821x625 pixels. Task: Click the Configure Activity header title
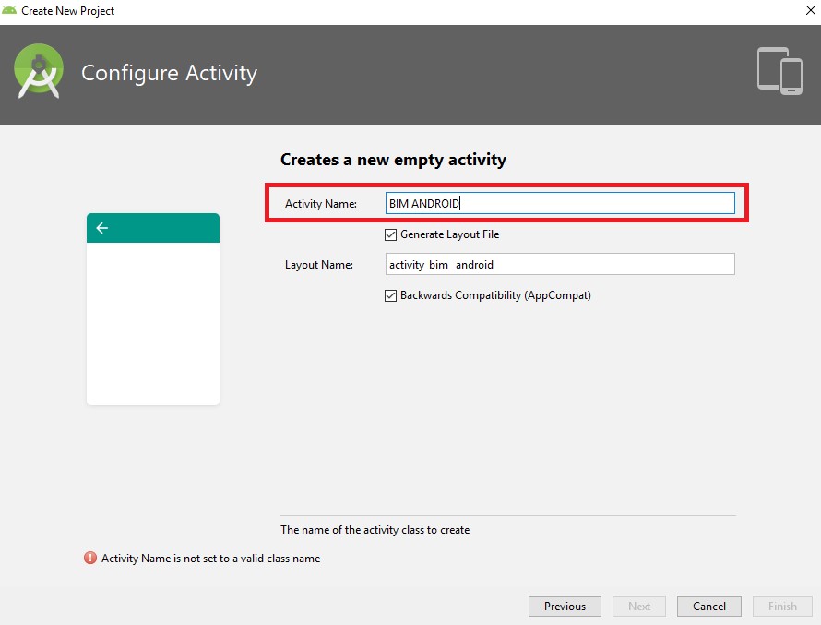(169, 73)
